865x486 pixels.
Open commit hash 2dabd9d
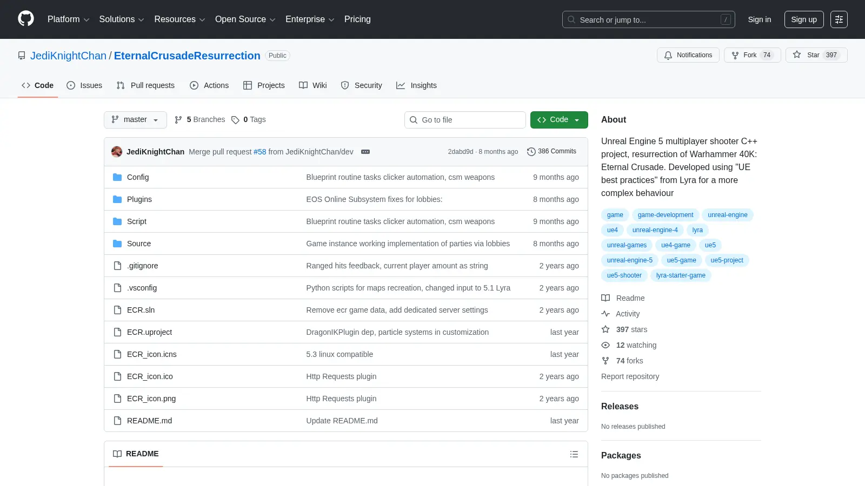click(461, 152)
